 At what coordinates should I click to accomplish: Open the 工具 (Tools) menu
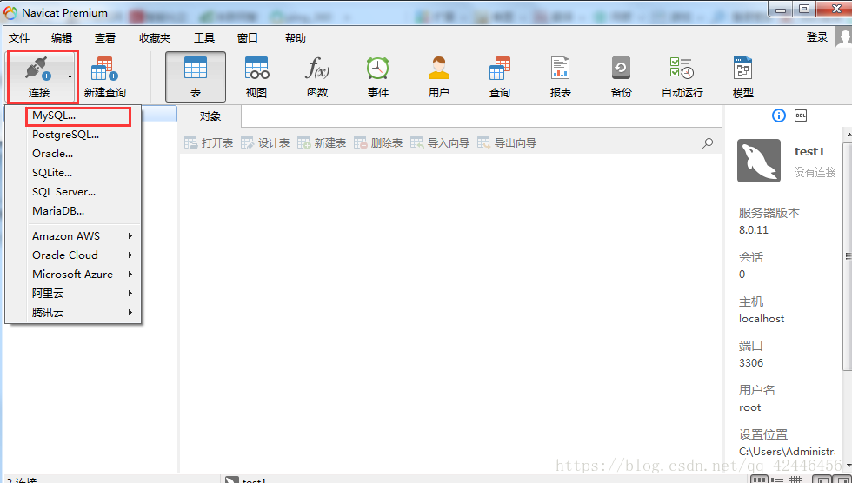pyautogui.click(x=204, y=38)
